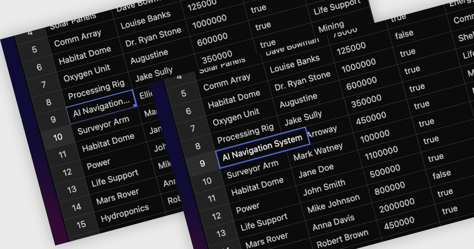Select Processing Rig in the front grid
Viewport: 474px width, 249px height.
pos(246,134)
